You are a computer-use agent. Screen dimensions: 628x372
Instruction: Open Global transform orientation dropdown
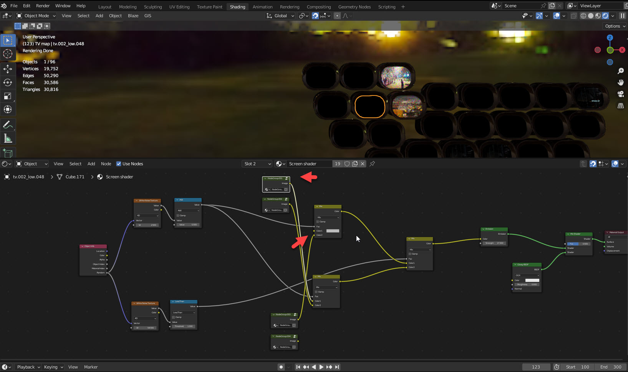pyautogui.click(x=280, y=16)
